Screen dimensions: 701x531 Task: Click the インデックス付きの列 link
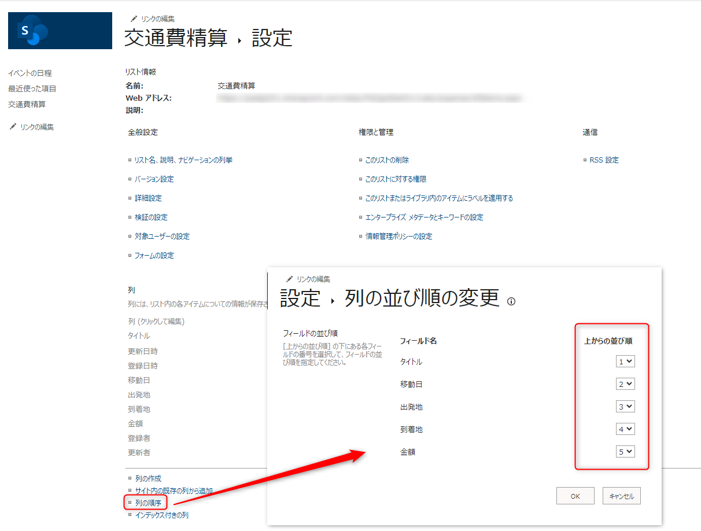click(161, 515)
